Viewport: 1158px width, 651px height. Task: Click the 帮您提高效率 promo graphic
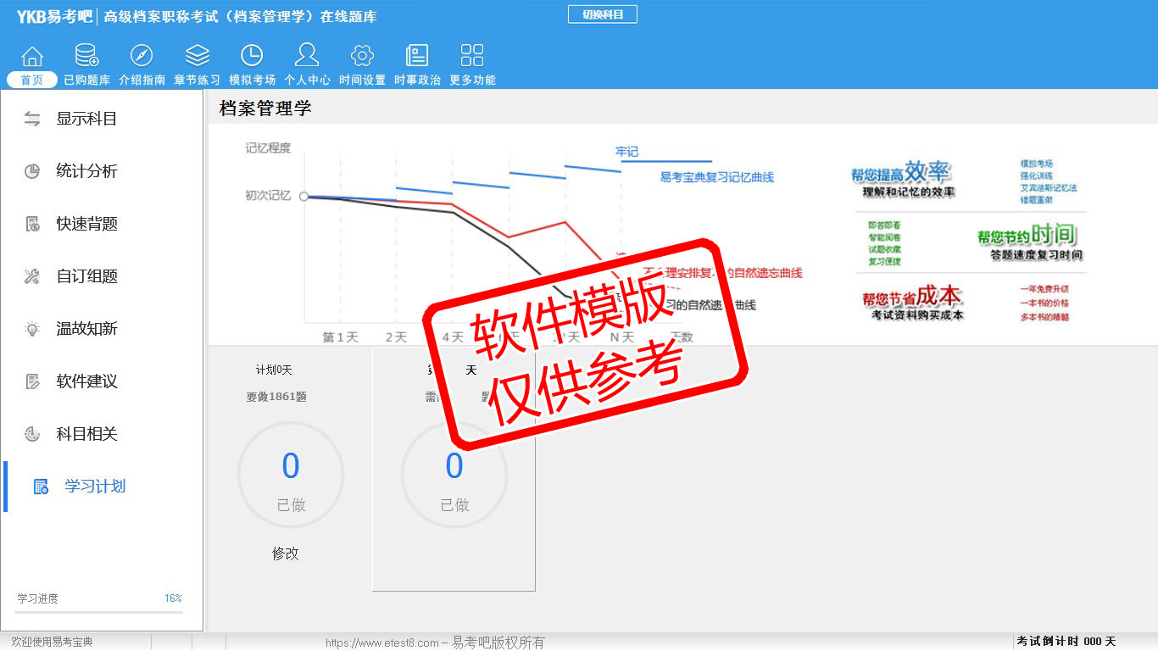tap(902, 178)
